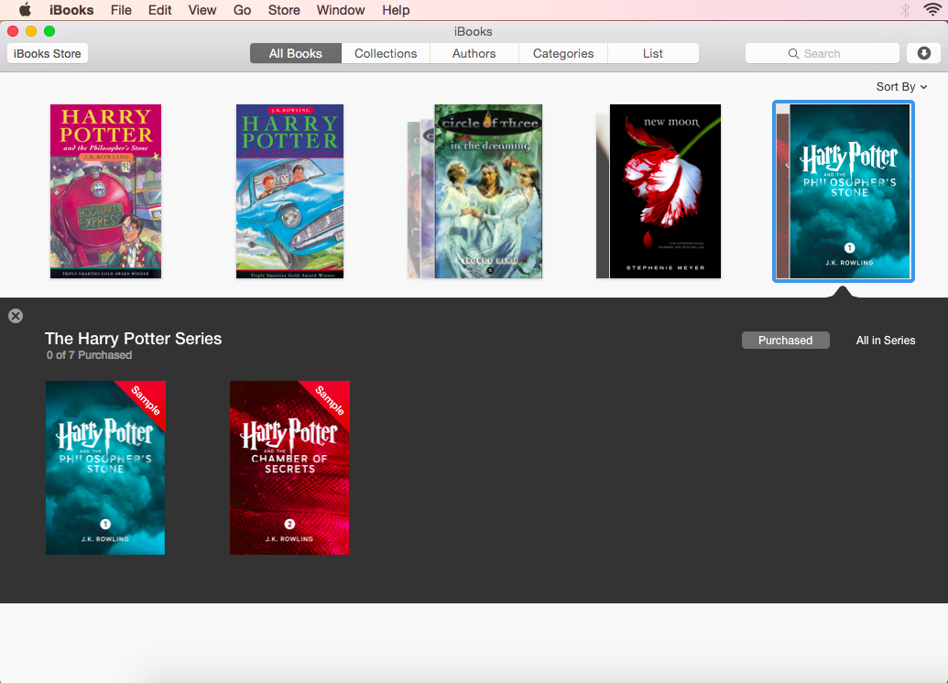This screenshot has height=683, width=948.
Task: Select highlighted teal Harry Potter series stack
Action: pyautogui.click(x=844, y=191)
